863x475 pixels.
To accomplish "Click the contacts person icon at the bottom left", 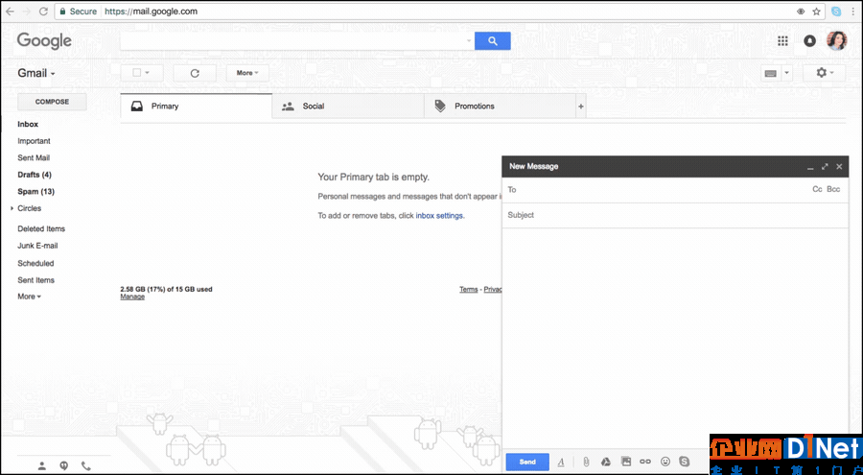I will pos(42,465).
